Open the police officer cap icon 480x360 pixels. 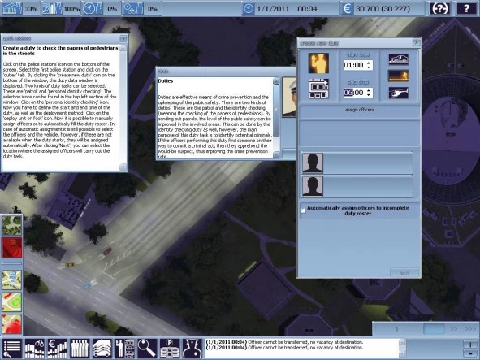192,349
